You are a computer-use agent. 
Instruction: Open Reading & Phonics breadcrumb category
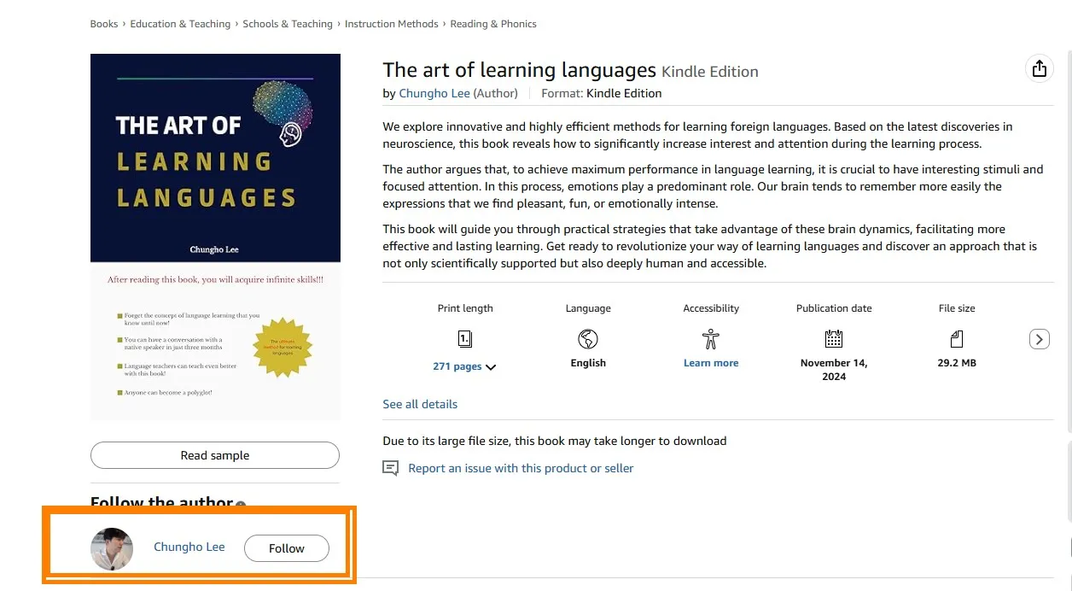click(x=493, y=24)
